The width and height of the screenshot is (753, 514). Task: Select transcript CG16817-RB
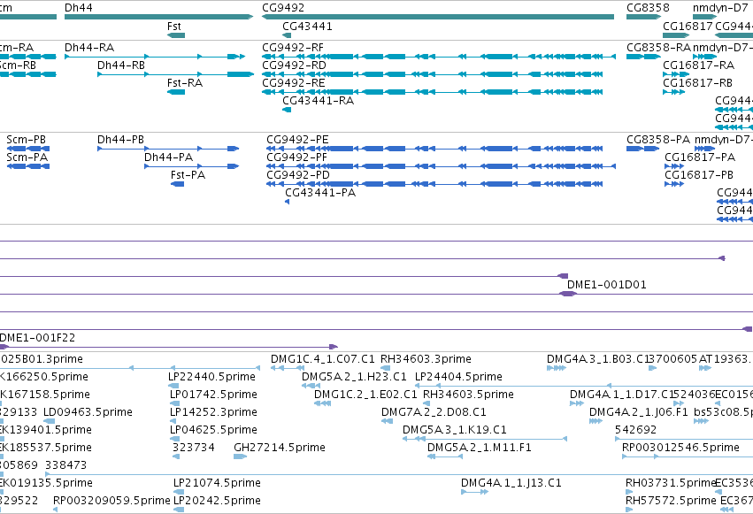[673, 92]
